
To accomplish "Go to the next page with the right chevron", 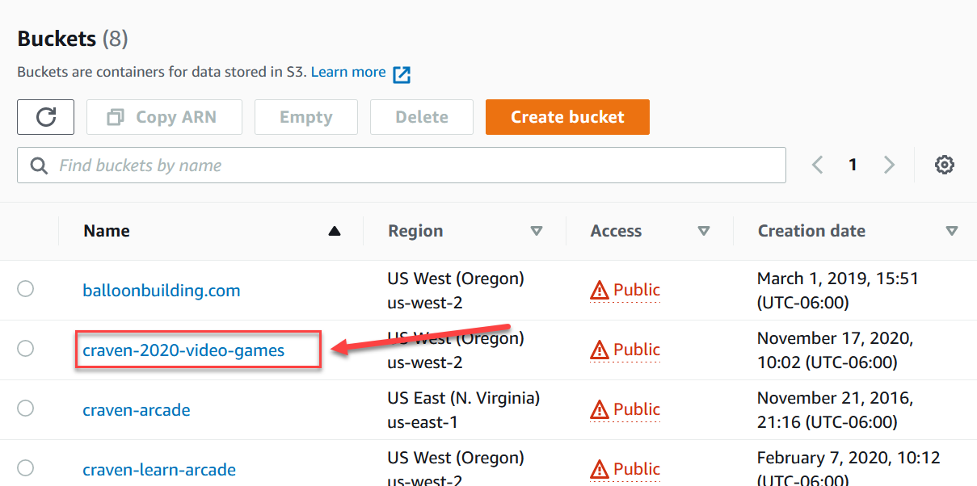I will [889, 165].
